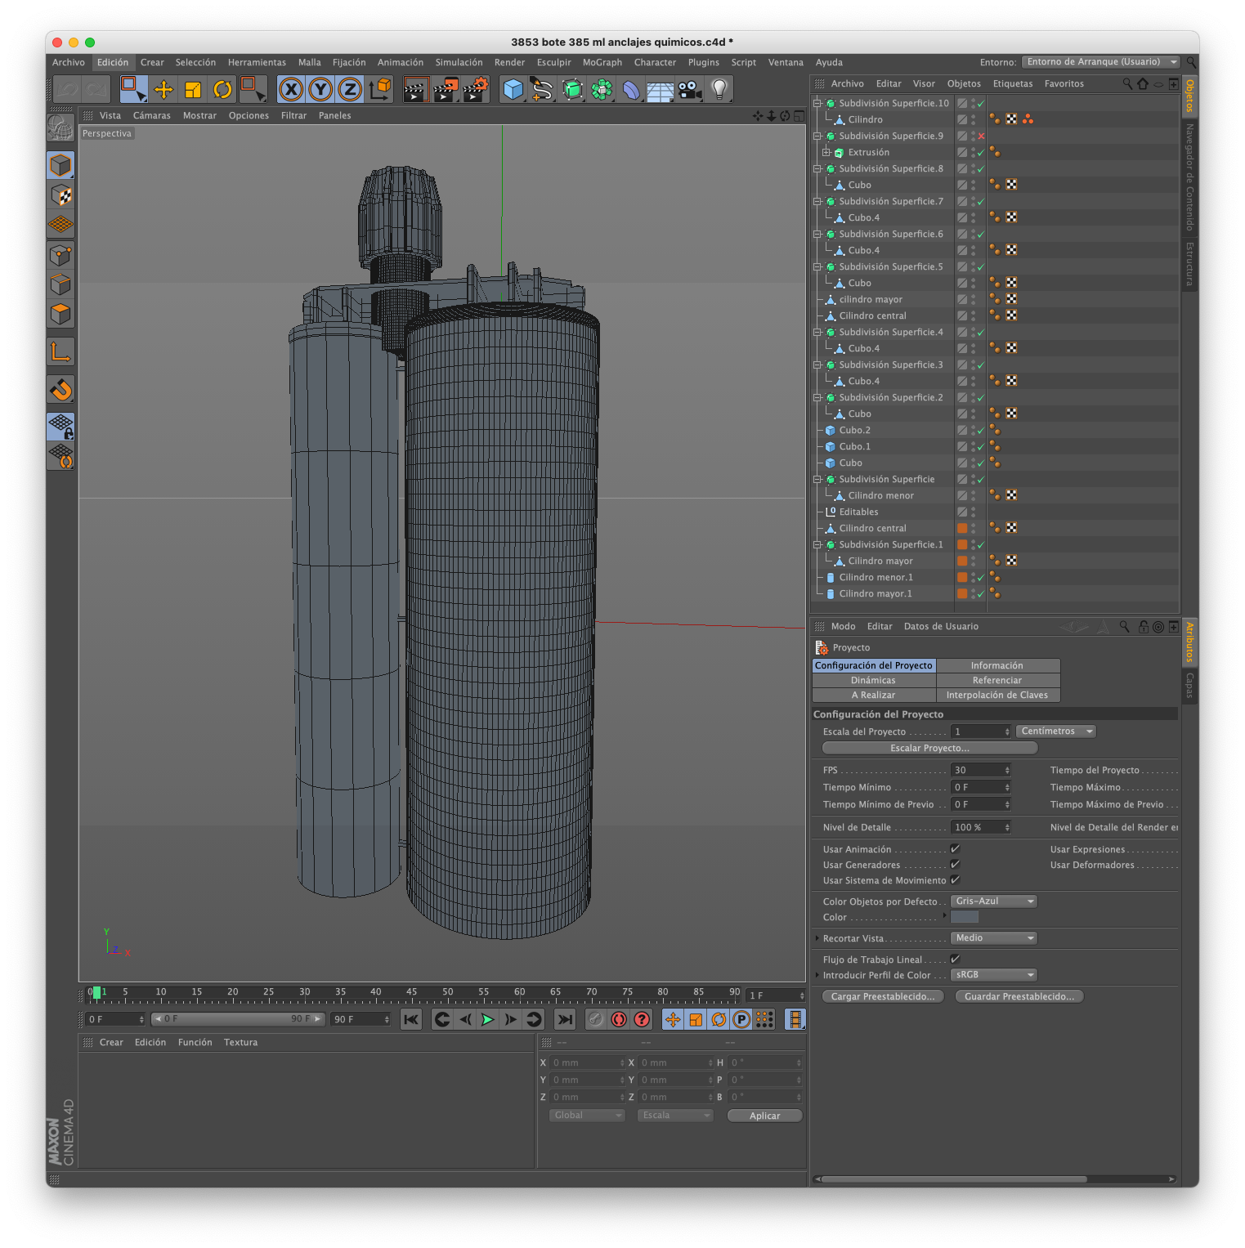Open the MoGraph menu
Image resolution: width=1245 pixels, height=1248 pixels.
602,62
